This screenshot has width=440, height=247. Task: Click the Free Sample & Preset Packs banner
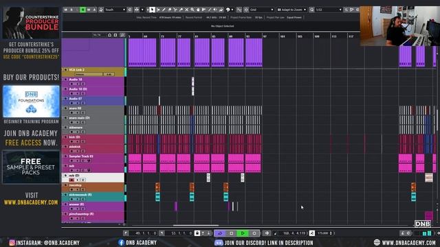pyautogui.click(x=31, y=167)
